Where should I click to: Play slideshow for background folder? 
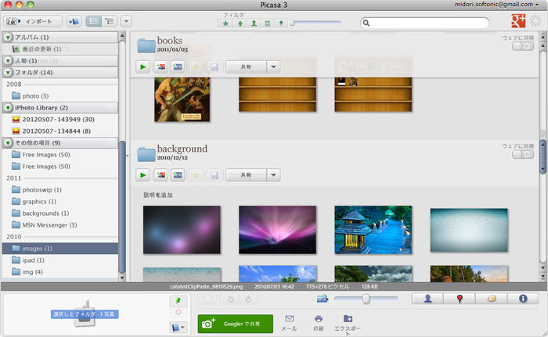tap(143, 175)
